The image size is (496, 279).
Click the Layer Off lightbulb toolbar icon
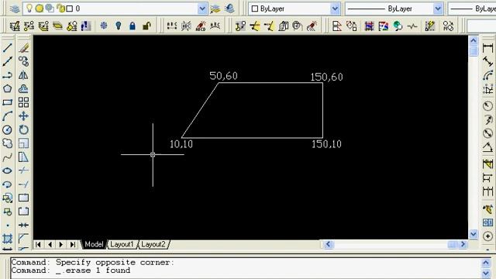coord(118,26)
